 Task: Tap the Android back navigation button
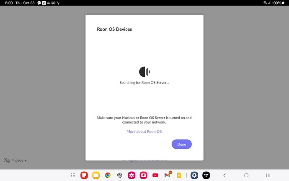pos(224,175)
